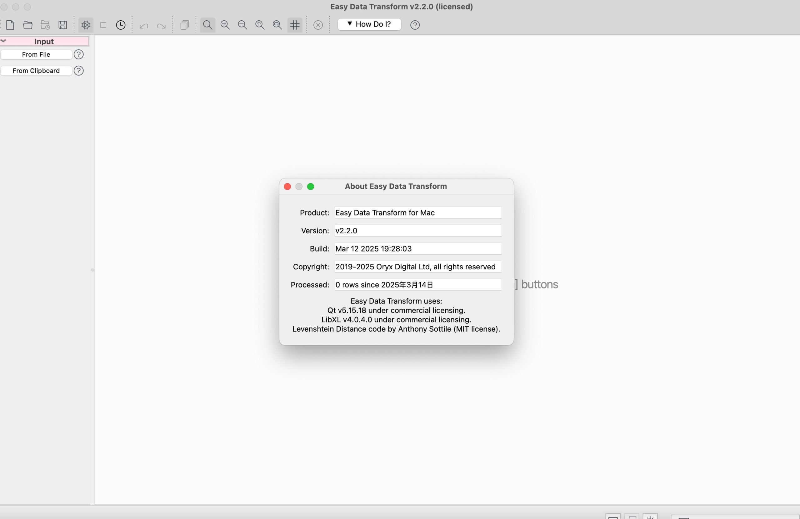Open the How Do I? dropdown
This screenshot has height=519, width=800.
click(369, 24)
